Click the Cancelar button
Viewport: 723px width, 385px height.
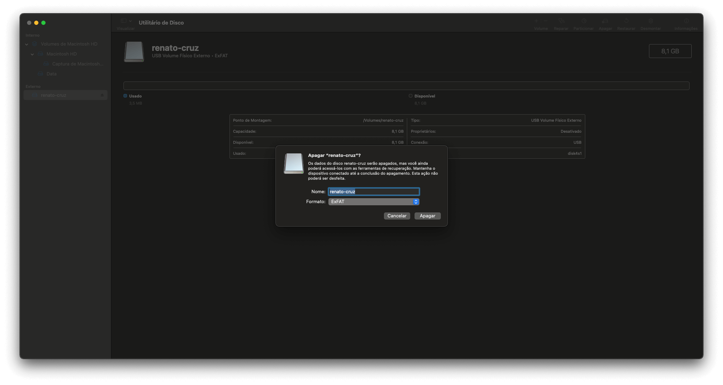[397, 216]
